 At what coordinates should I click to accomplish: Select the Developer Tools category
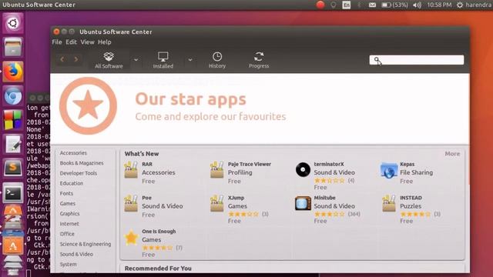(79, 173)
